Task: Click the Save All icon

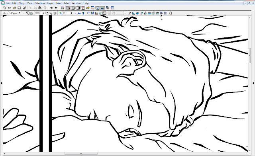Action: pos(24,8)
